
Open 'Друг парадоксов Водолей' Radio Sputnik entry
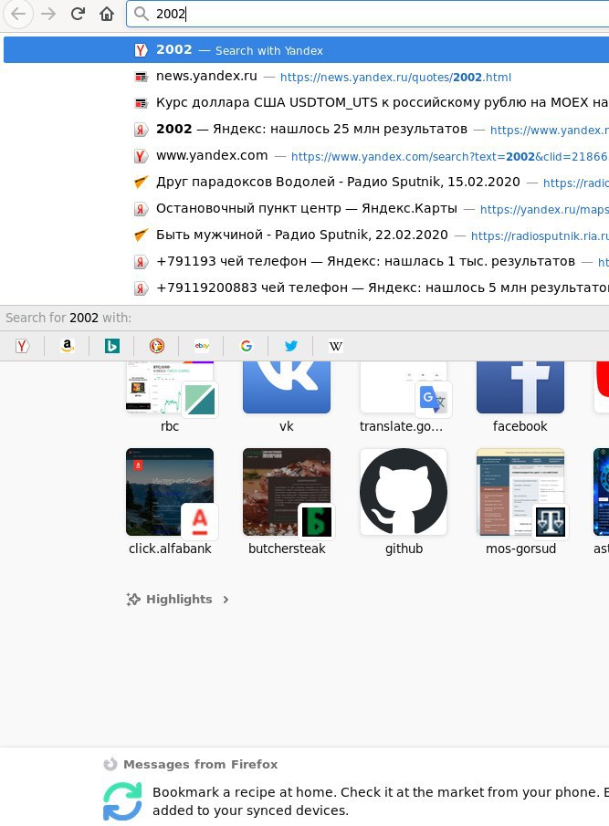306,183
